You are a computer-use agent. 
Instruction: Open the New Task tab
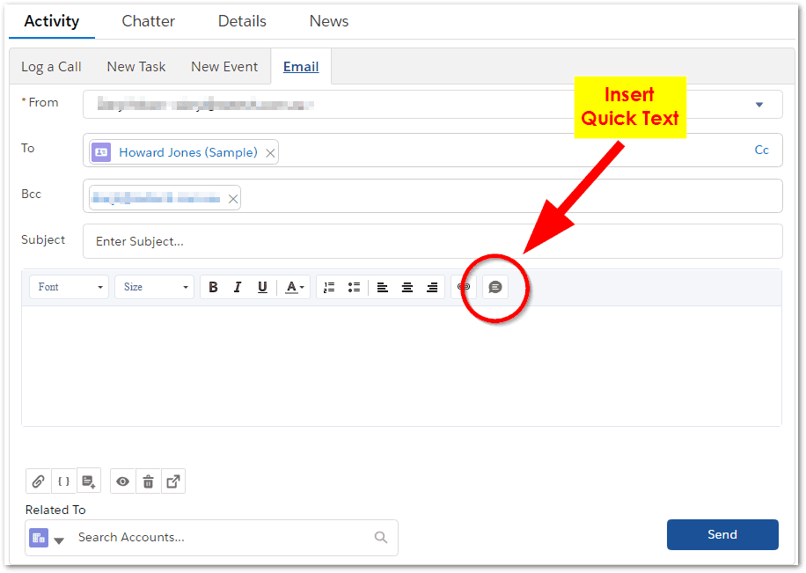(136, 67)
